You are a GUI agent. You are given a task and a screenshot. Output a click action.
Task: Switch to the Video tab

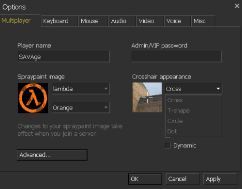tap(150, 21)
